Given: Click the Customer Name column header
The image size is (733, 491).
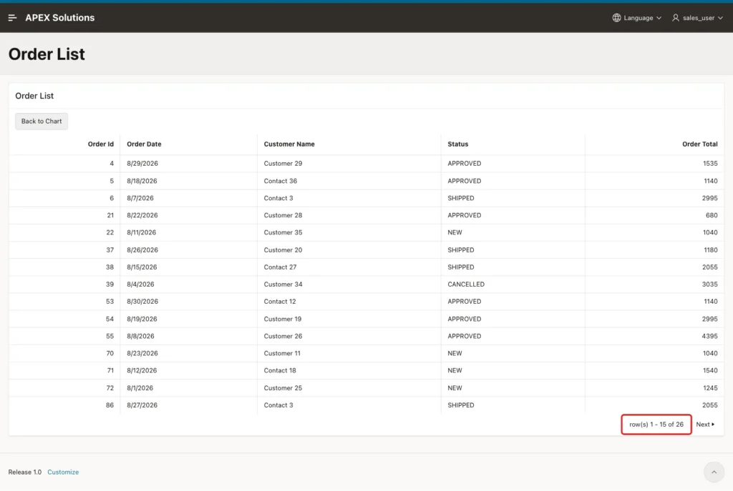Looking at the screenshot, I should pos(289,144).
